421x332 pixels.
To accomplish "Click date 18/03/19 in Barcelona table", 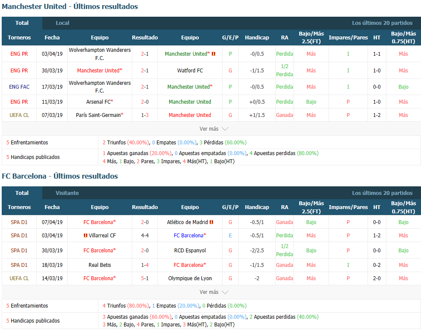I will (52, 265).
